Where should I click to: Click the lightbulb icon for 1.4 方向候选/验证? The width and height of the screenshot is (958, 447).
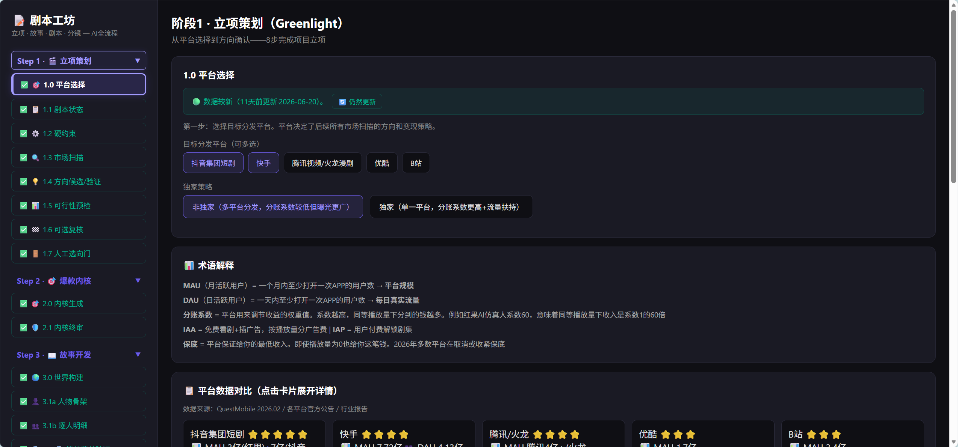pyautogui.click(x=35, y=182)
